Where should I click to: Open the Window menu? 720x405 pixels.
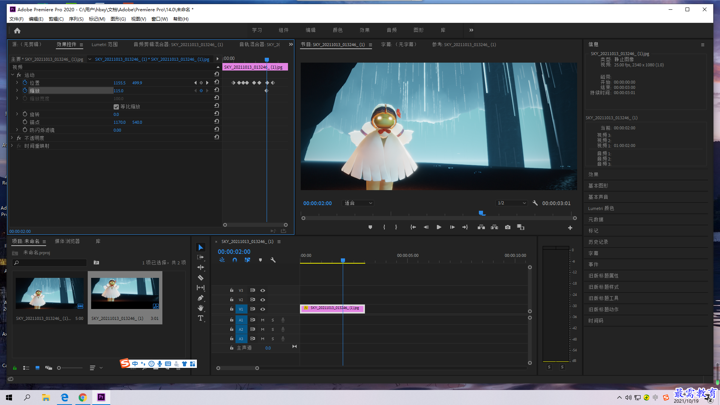pos(159,19)
